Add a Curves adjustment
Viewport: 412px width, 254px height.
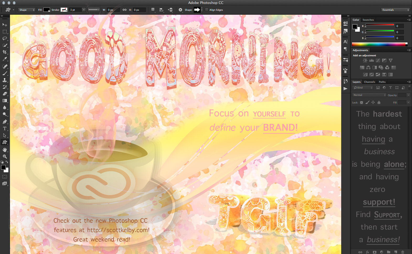378,60
